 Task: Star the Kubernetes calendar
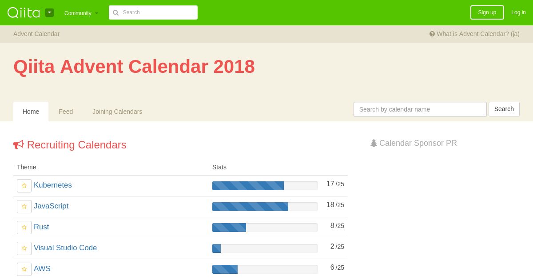(24, 186)
